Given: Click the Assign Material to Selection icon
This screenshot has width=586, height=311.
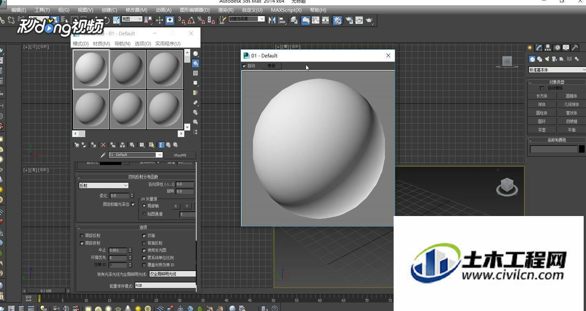Looking at the screenshot, I should tap(94, 145).
